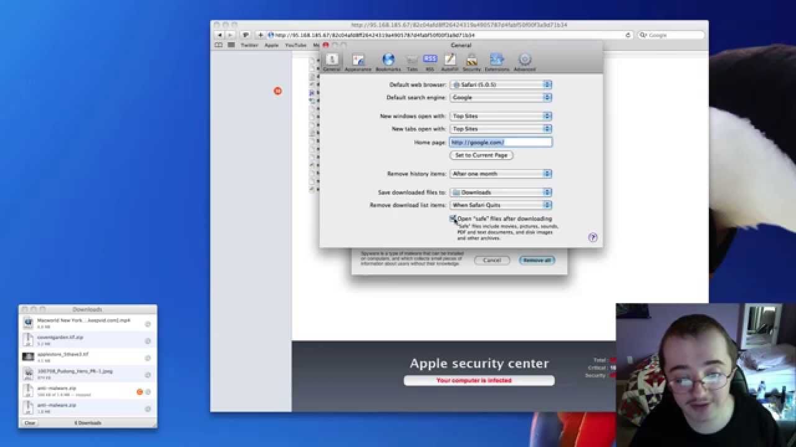Go back with Safari's back arrow

click(x=219, y=35)
